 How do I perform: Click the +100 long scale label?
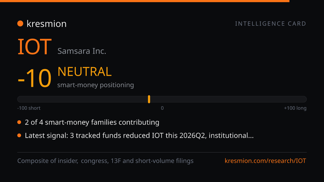pos(295,108)
